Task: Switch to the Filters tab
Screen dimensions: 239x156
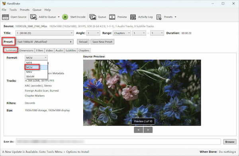Action: click(39, 51)
